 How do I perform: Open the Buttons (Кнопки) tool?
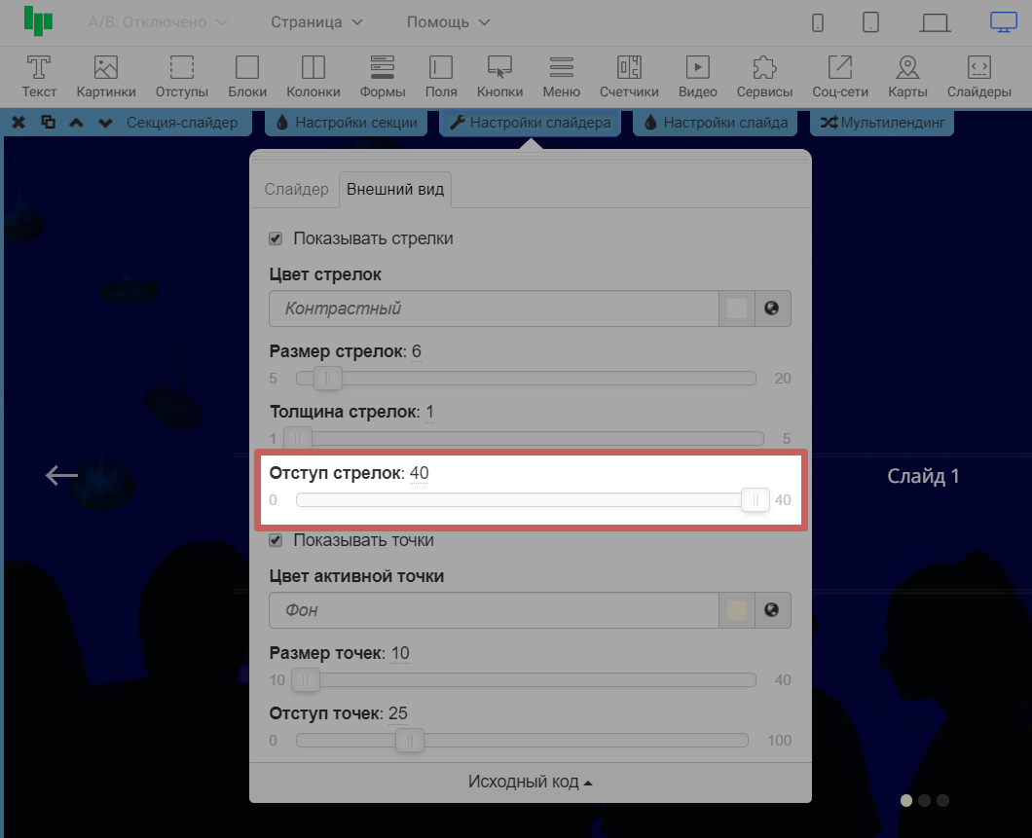coord(499,76)
